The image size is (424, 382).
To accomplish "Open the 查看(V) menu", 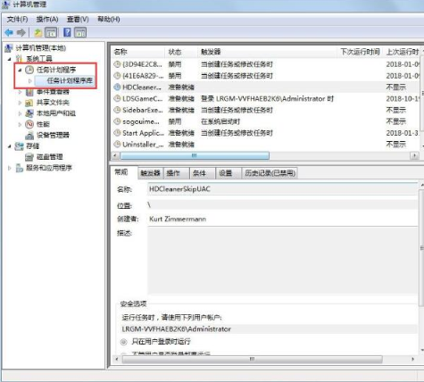I will tap(78, 20).
